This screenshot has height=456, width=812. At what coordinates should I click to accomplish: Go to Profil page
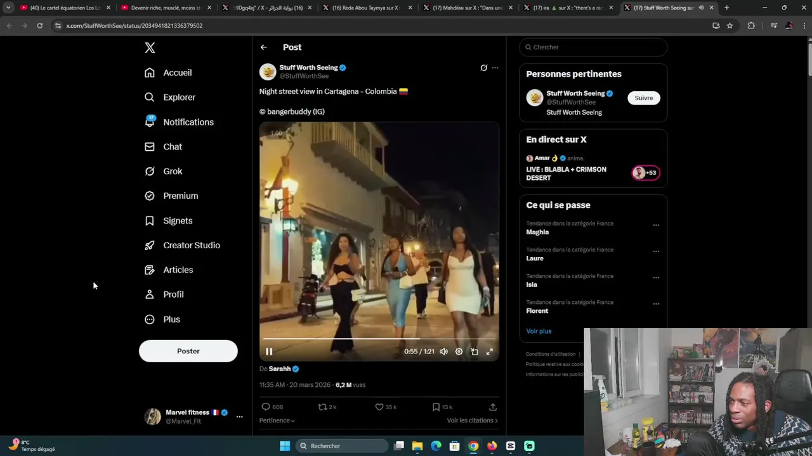click(x=164, y=294)
